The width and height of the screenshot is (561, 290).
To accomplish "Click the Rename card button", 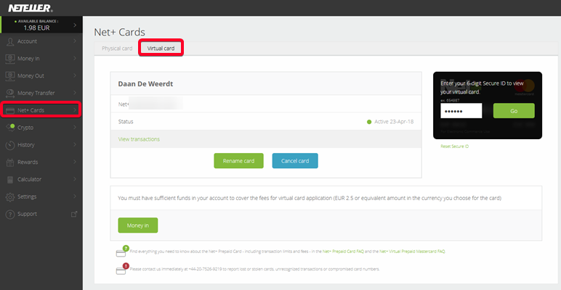I will [x=238, y=161].
